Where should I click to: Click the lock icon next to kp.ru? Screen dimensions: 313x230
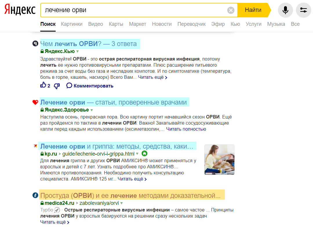coord(42,154)
